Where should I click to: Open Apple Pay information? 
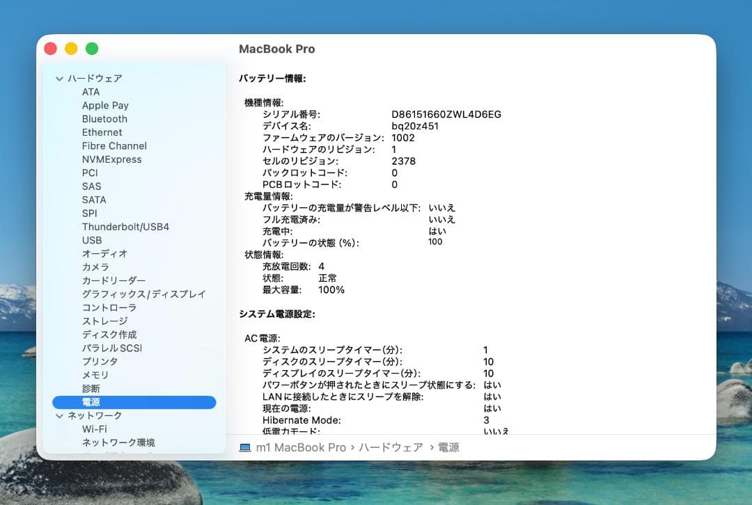click(105, 105)
